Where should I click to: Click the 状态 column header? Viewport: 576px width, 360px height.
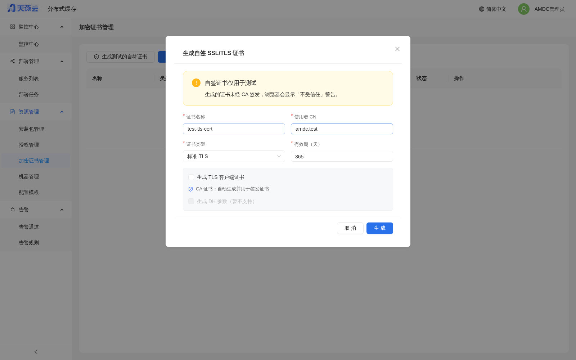(422, 78)
